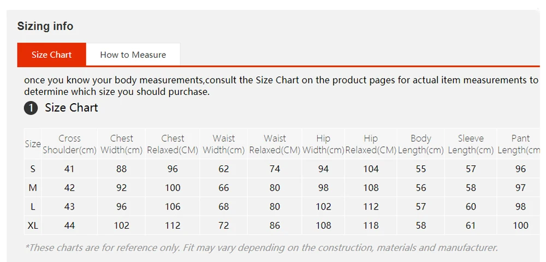The height and width of the screenshot is (262, 546).
Task: Click the numbered circle icon beside Size Chart
Action: (31, 108)
